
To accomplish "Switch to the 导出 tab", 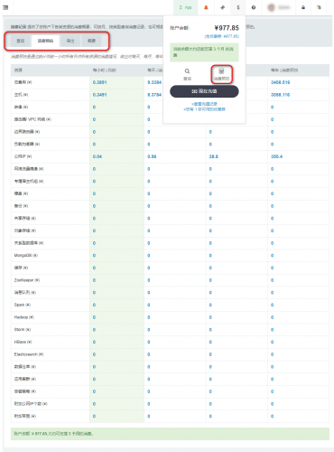I will point(70,41).
